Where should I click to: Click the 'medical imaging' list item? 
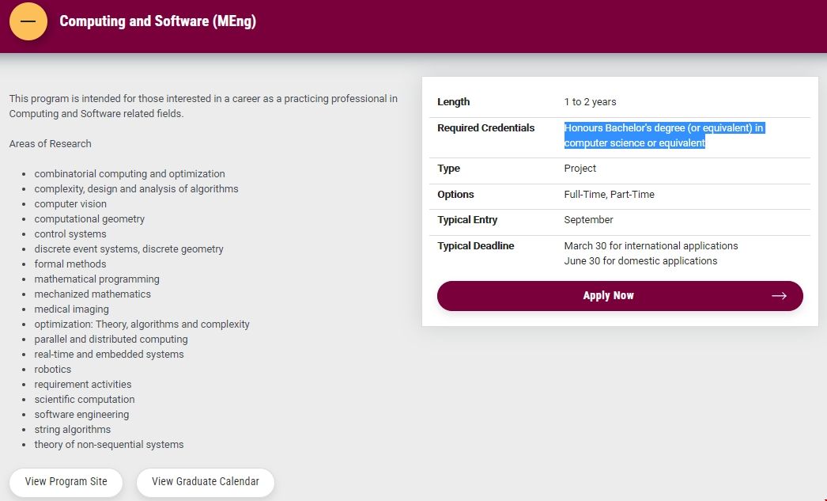pos(71,309)
